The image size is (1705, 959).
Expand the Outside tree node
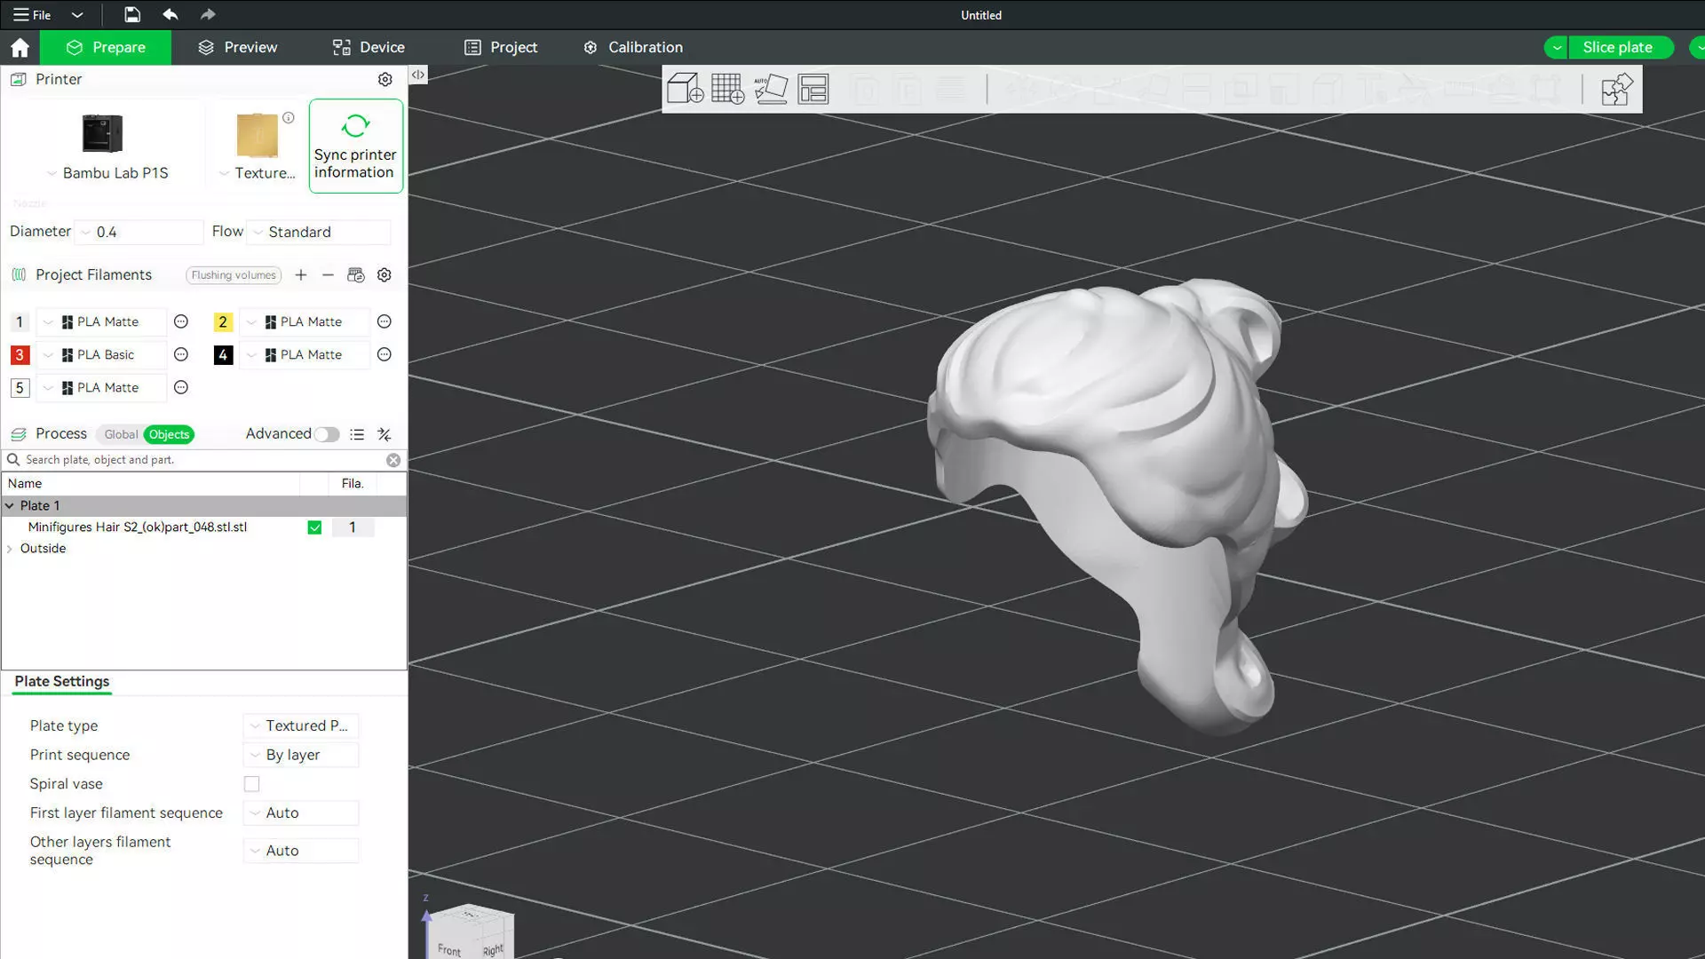10,549
